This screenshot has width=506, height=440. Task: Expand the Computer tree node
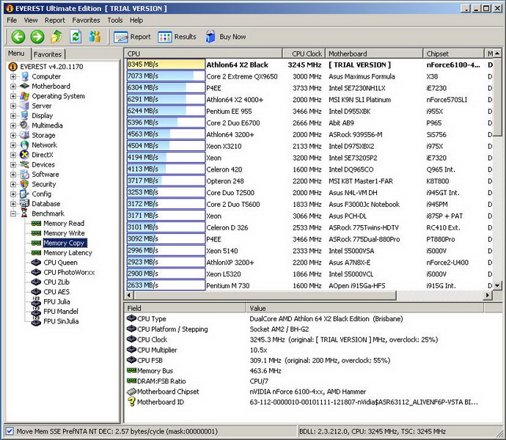tap(13, 76)
